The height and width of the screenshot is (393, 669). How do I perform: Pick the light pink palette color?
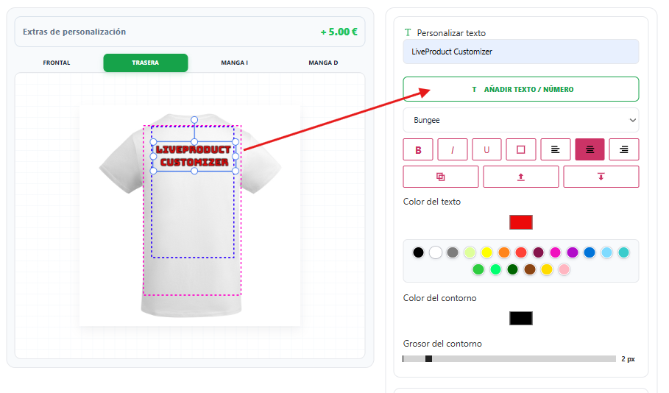564,269
